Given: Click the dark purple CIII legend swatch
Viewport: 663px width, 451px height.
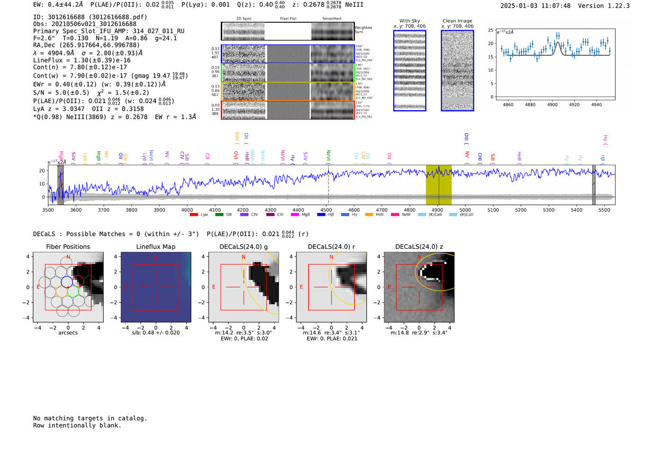Looking at the screenshot, I should 270,214.
